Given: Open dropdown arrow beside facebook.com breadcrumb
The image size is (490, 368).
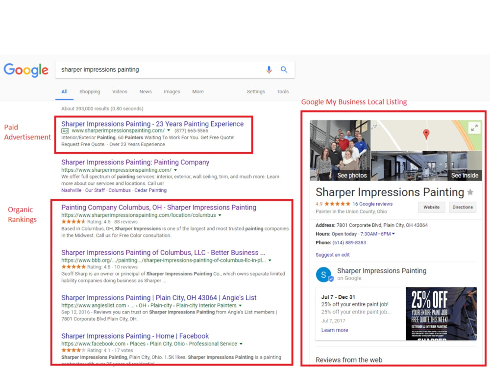Looking at the screenshot, I should click(241, 344).
